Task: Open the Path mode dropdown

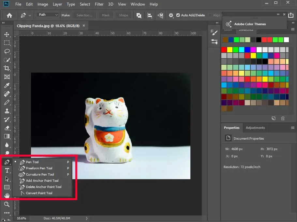Action: pos(47,15)
